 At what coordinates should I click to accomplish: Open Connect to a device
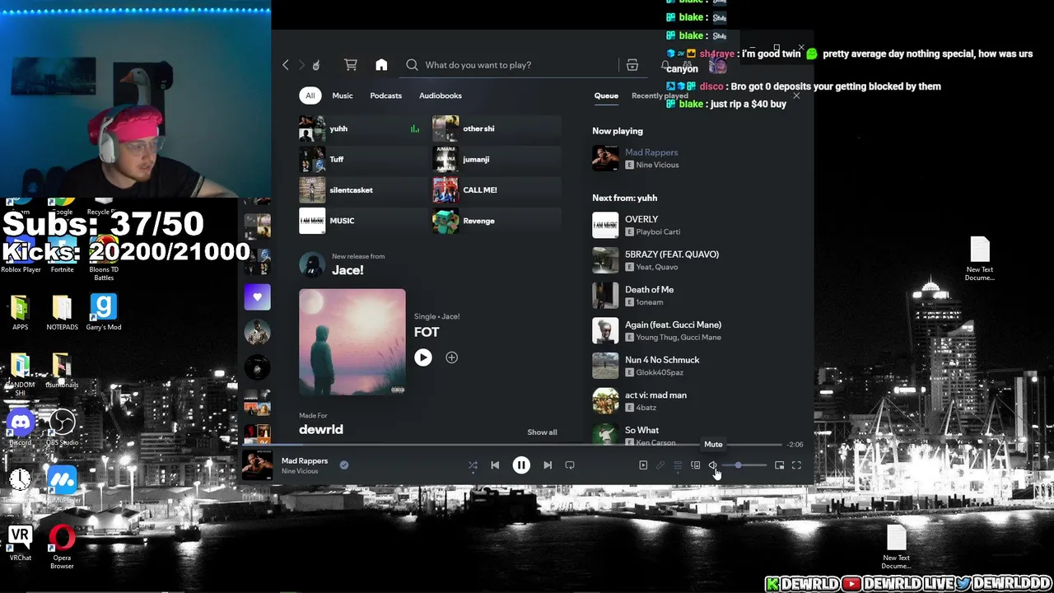(x=695, y=465)
